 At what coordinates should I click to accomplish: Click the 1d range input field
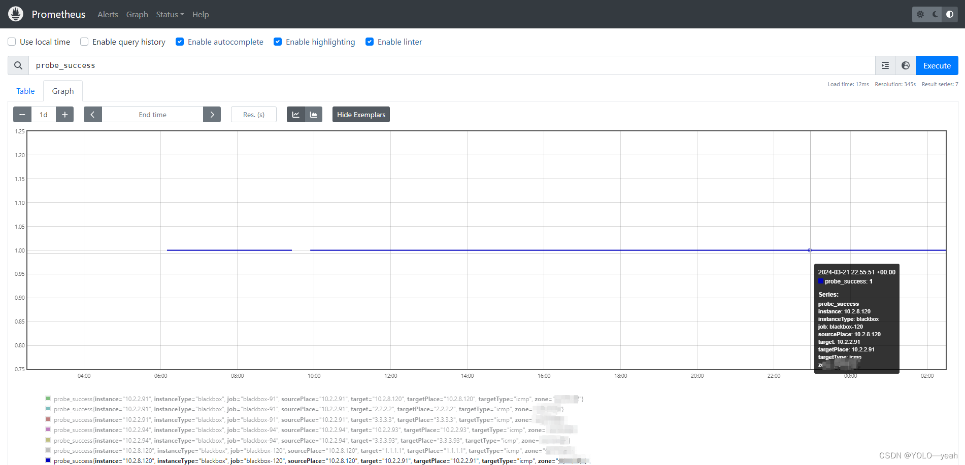click(44, 115)
